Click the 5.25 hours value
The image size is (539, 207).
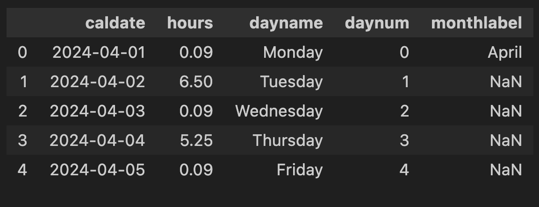pos(196,140)
